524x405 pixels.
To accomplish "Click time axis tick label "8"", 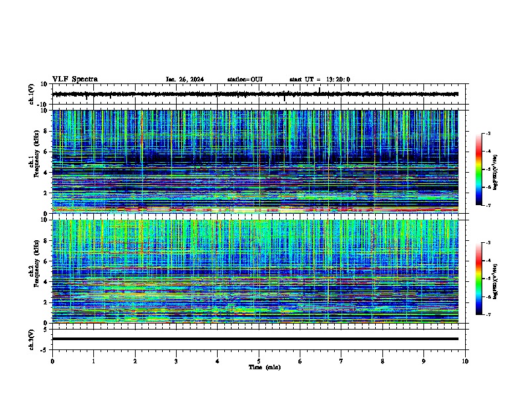I will pyautogui.click(x=382, y=361).
